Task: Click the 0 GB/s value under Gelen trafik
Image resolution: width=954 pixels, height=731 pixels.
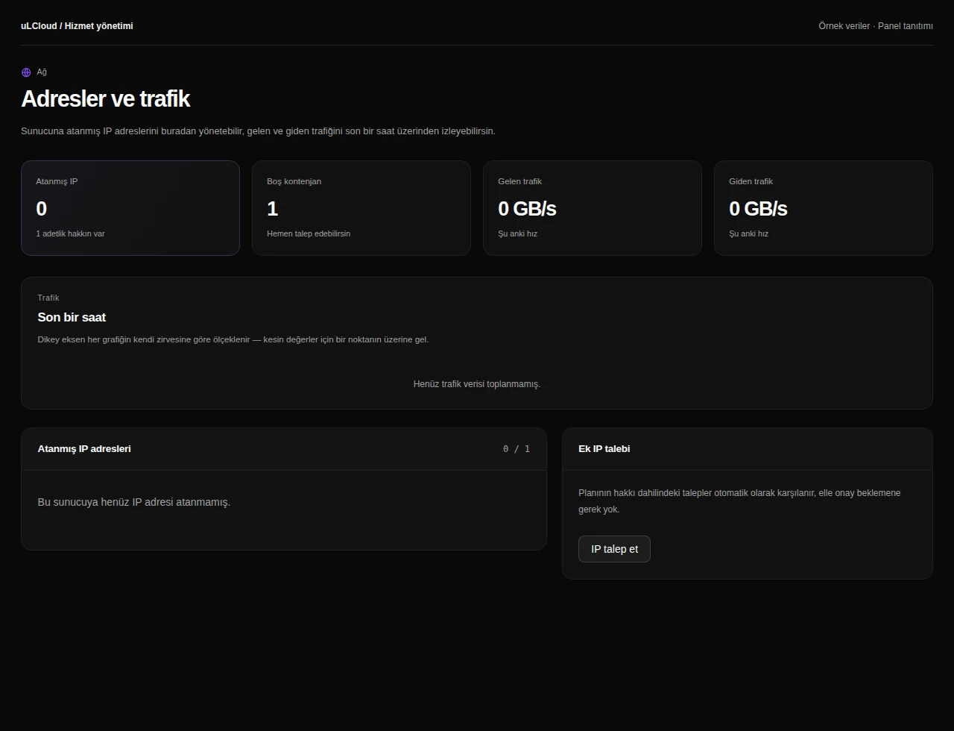Action: [x=527, y=209]
